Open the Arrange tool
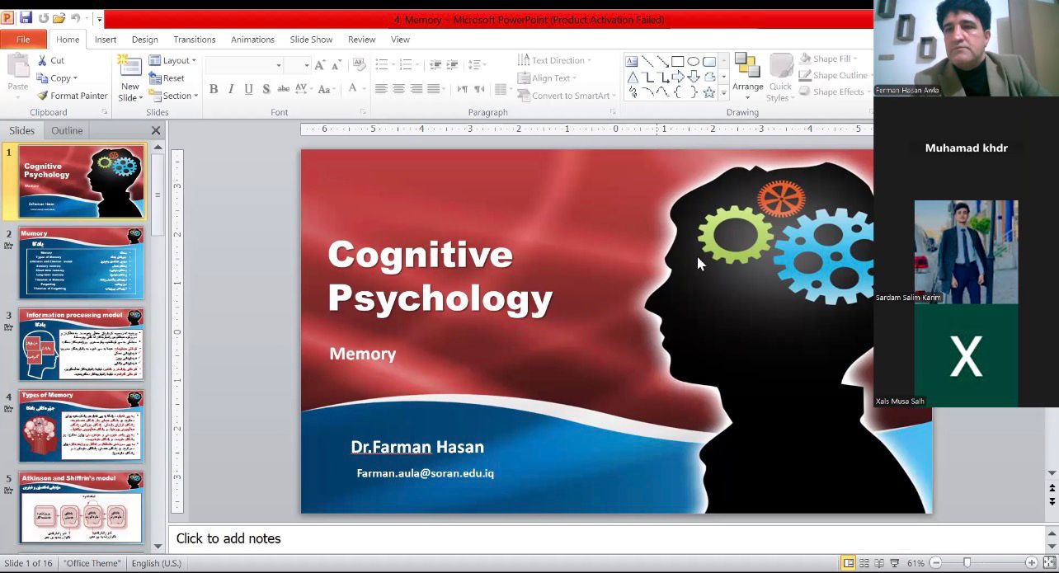This screenshot has height=573, width=1059. click(x=747, y=77)
